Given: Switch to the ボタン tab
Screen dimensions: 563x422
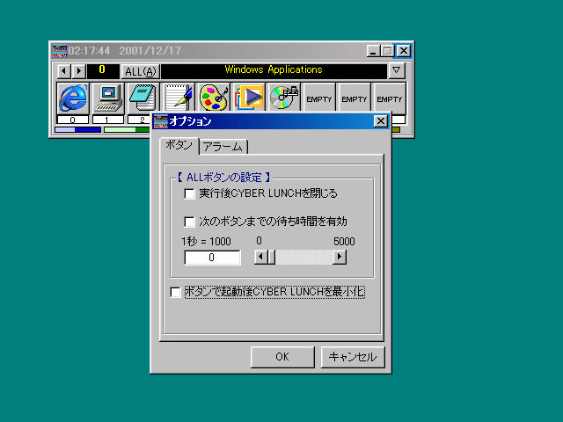Looking at the screenshot, I should coord(179,146).
